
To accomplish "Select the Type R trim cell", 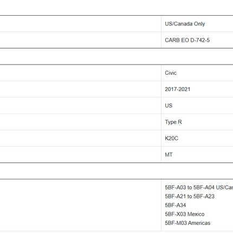I will click(197, 122).
